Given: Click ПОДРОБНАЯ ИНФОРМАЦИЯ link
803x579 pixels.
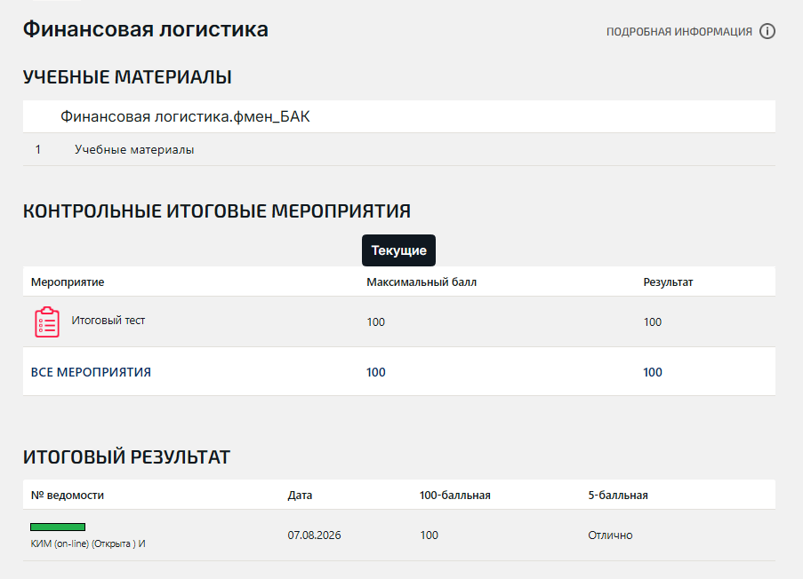Looking at the screenshot, I should (679, 32).
